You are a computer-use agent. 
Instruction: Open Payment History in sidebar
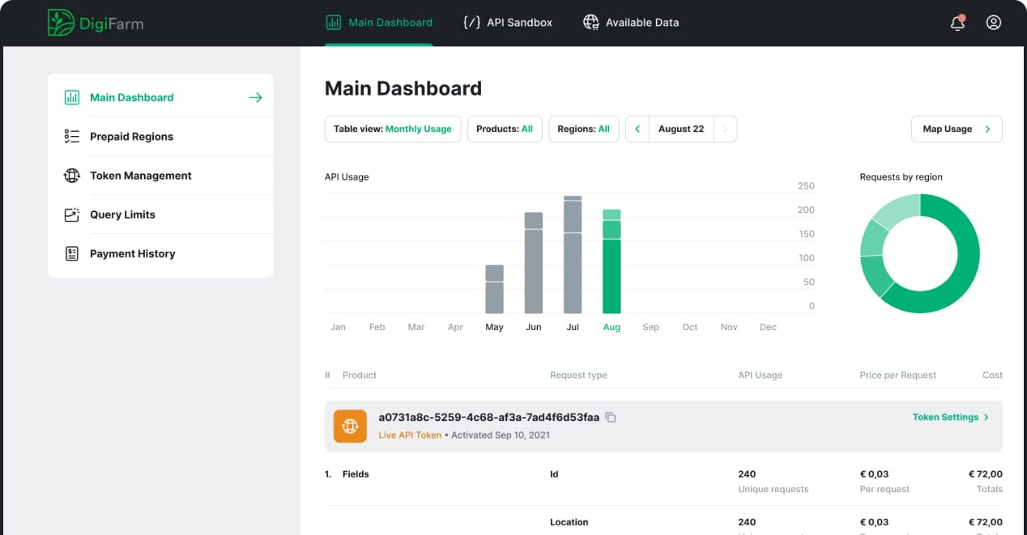click(x=160, y=253)
